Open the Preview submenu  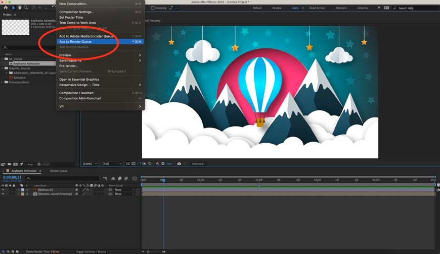tap(100, 55)
